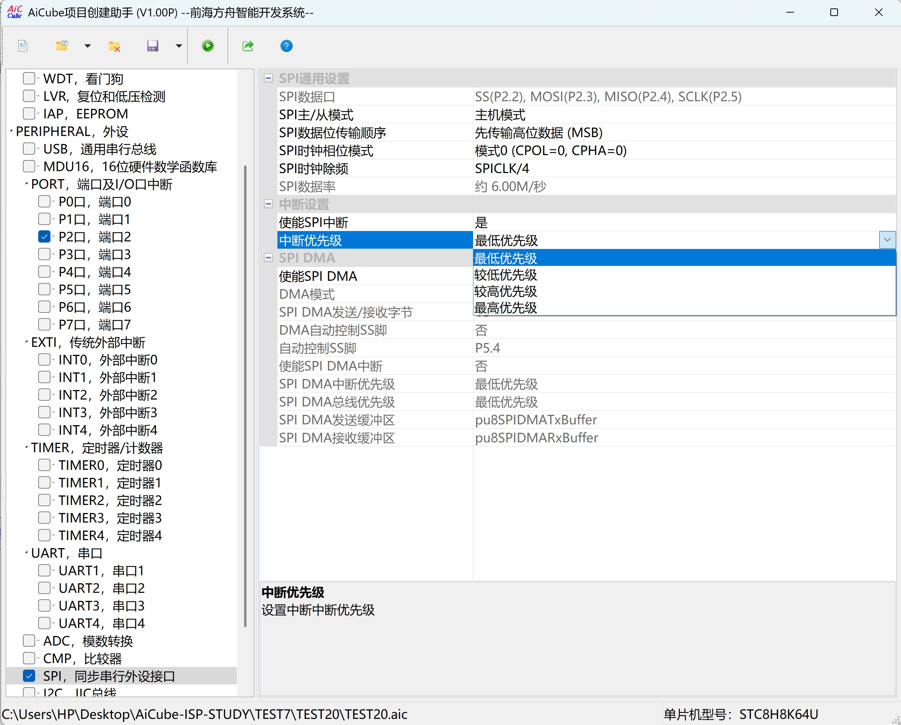
Task: Collapse the SPI DMA section
Action: pos(268,258)
